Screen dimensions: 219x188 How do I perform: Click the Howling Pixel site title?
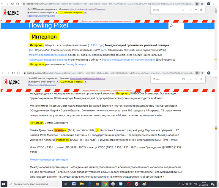tap(48, 26)
